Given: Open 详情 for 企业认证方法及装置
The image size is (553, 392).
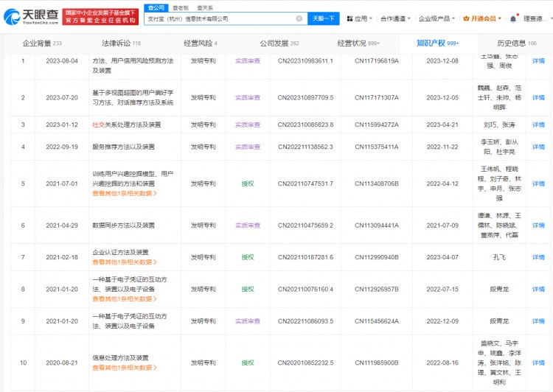Looking at the screenshot, I should click(538, 257).
